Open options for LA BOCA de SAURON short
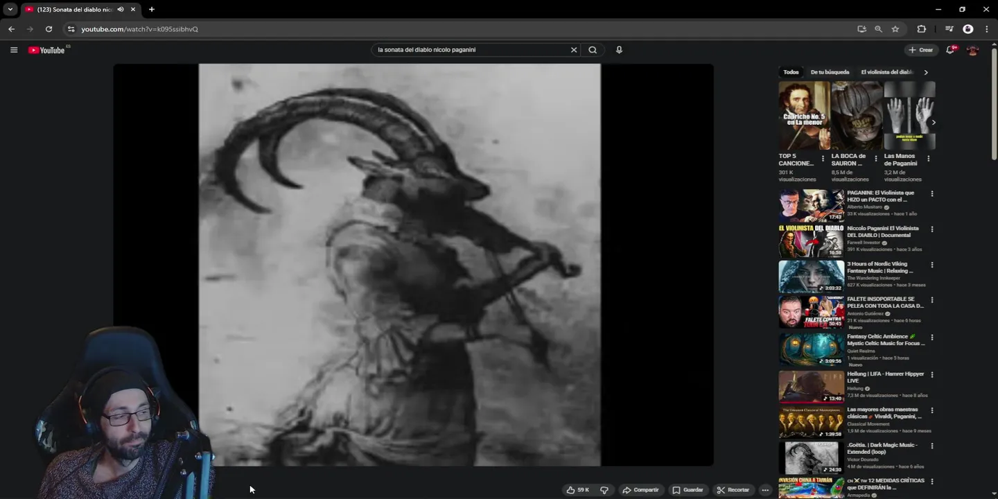This screenshot has height=499, width=998. click(x=875, y=159)
